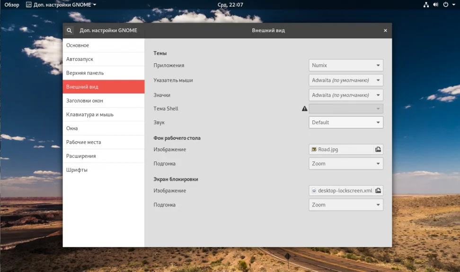Open the Доп. настройки GNOME app menu
The height and width of the screenshot is (272, 460).
pyautogui.click(x=61, y=5)
